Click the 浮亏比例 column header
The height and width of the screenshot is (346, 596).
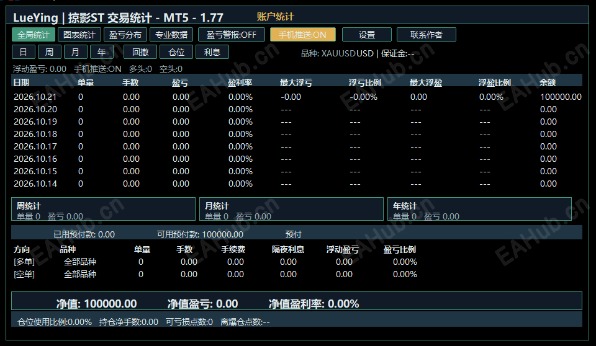365,82
